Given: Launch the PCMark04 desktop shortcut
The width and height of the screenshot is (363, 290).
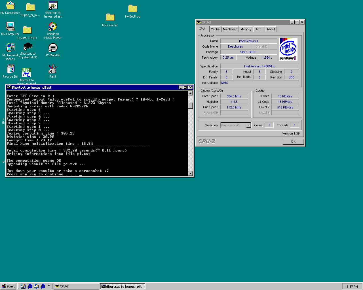Looking at the screenshot, I should (x=53, y=50).
